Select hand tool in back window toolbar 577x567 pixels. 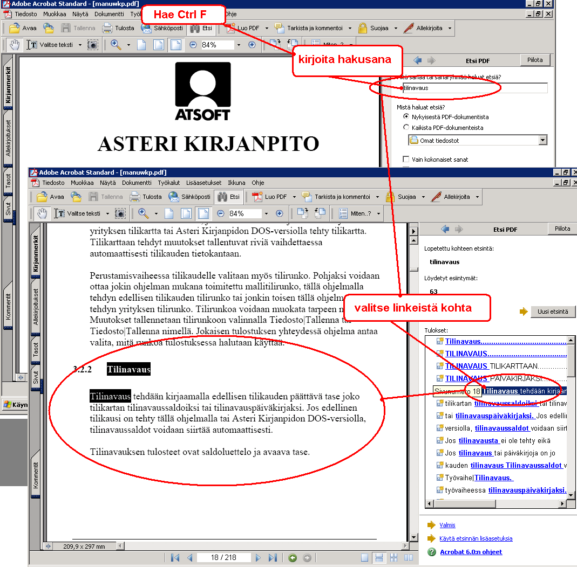coord(15,44)
